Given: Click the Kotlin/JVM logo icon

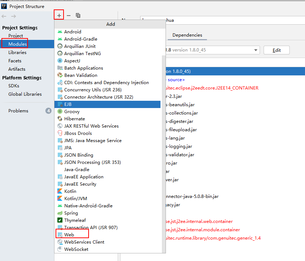Looking at the screenshot, I should pos(60,199).
